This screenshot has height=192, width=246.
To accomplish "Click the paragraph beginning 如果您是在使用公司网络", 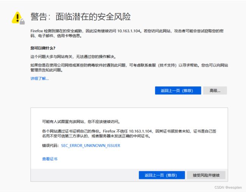I will pyautogui.click(x=129, y=68).
